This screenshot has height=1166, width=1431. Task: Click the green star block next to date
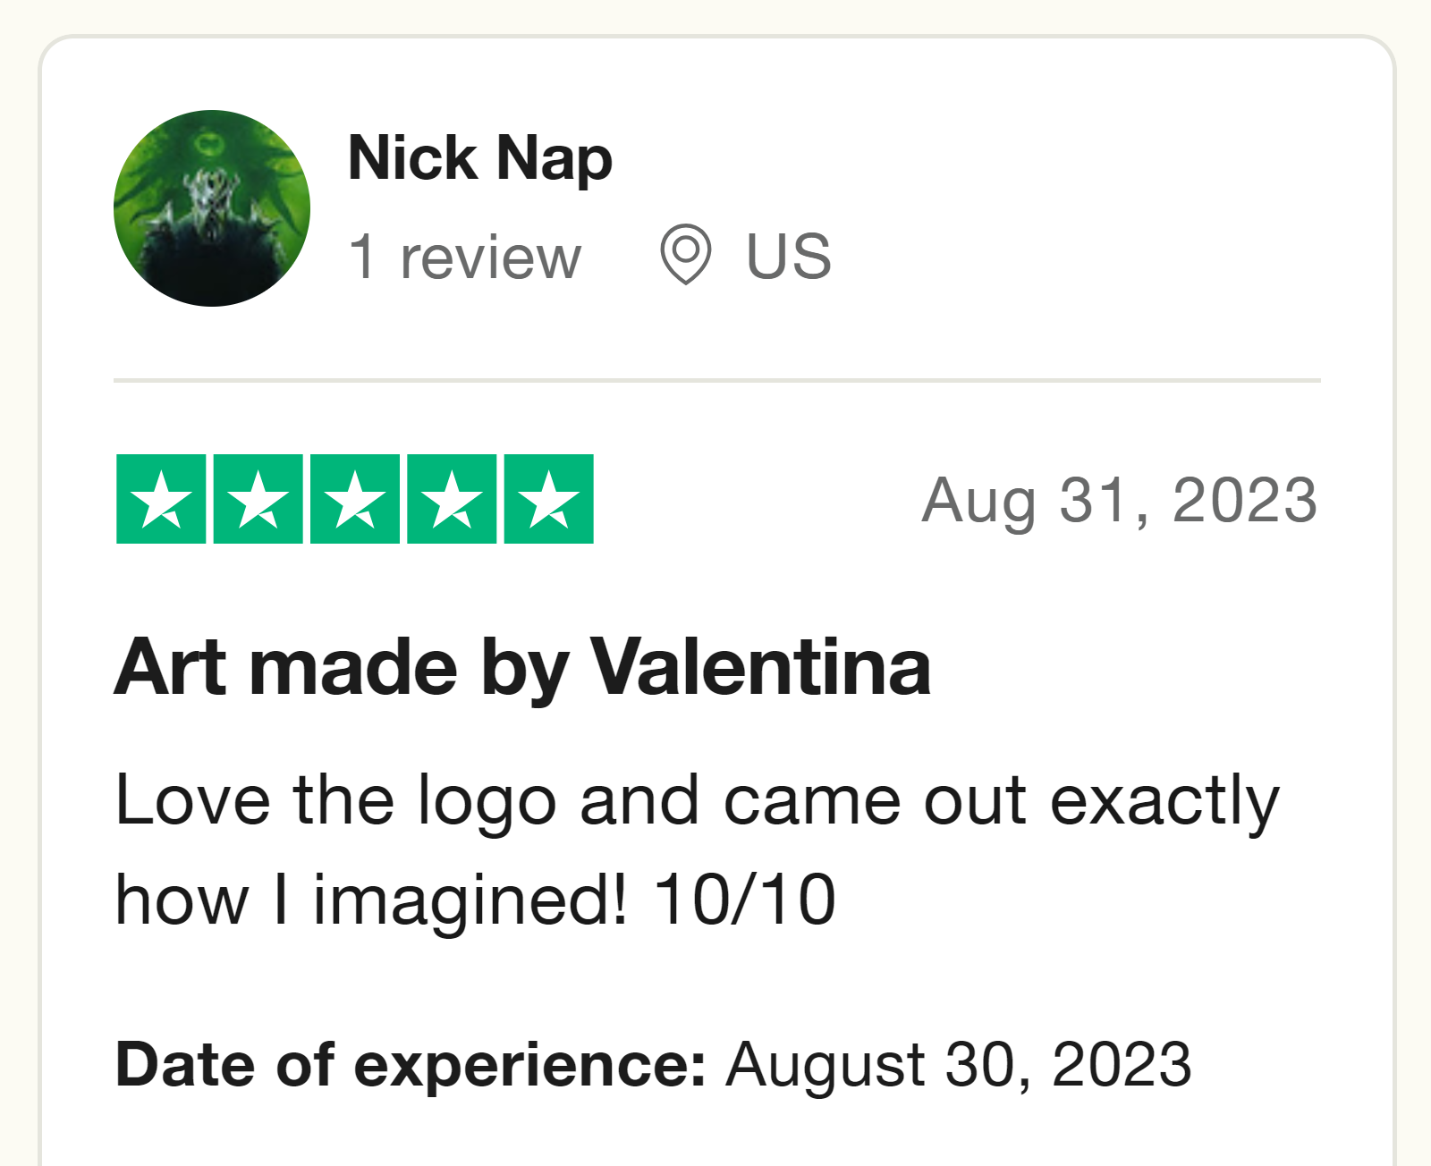click(x=355, y=497)
